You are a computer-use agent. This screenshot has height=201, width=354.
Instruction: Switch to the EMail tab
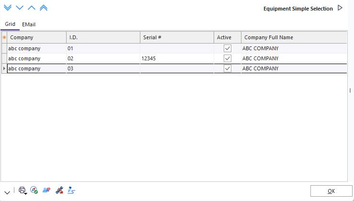[29, 24]
